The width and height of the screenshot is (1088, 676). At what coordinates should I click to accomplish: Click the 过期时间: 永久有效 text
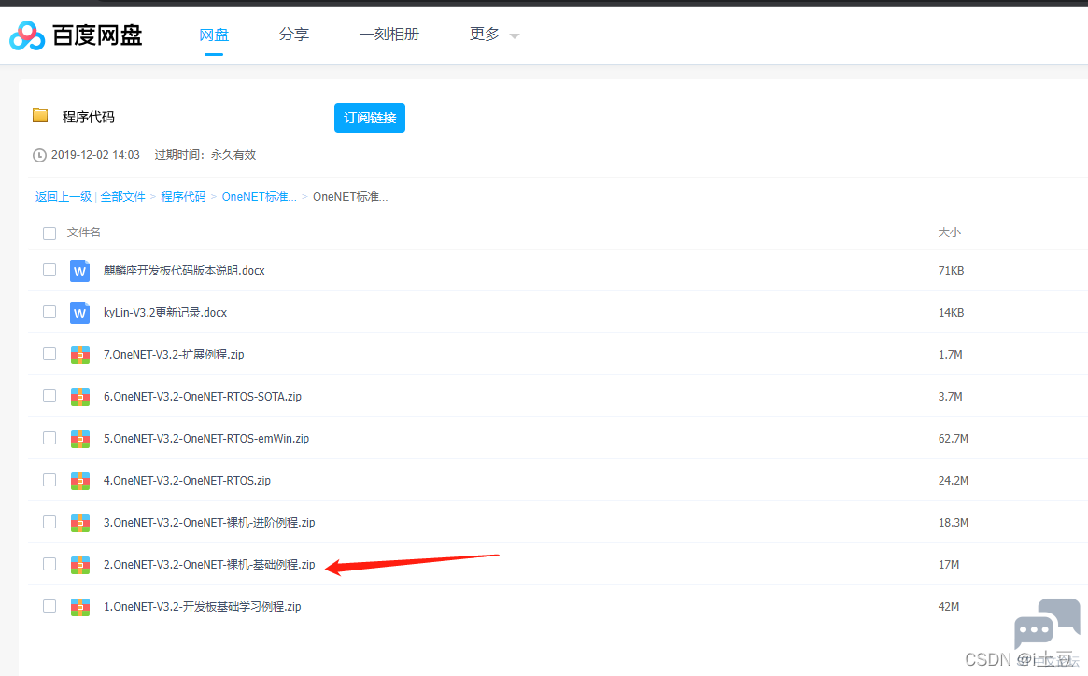click(x=205, y=155)
